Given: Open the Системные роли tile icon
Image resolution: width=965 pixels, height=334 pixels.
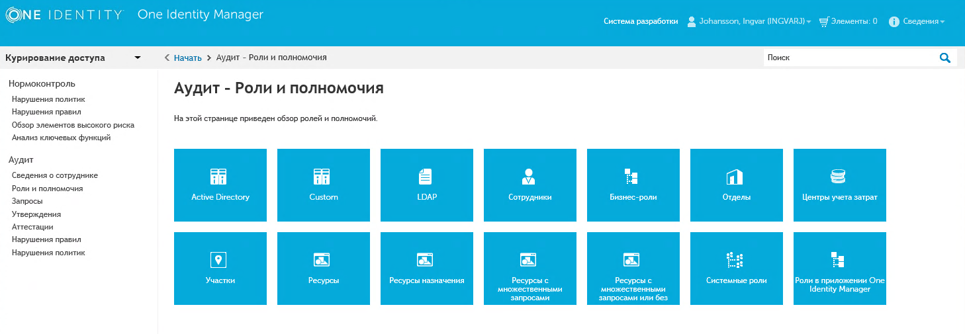Looking at the screenshot, I should point(735,260).
